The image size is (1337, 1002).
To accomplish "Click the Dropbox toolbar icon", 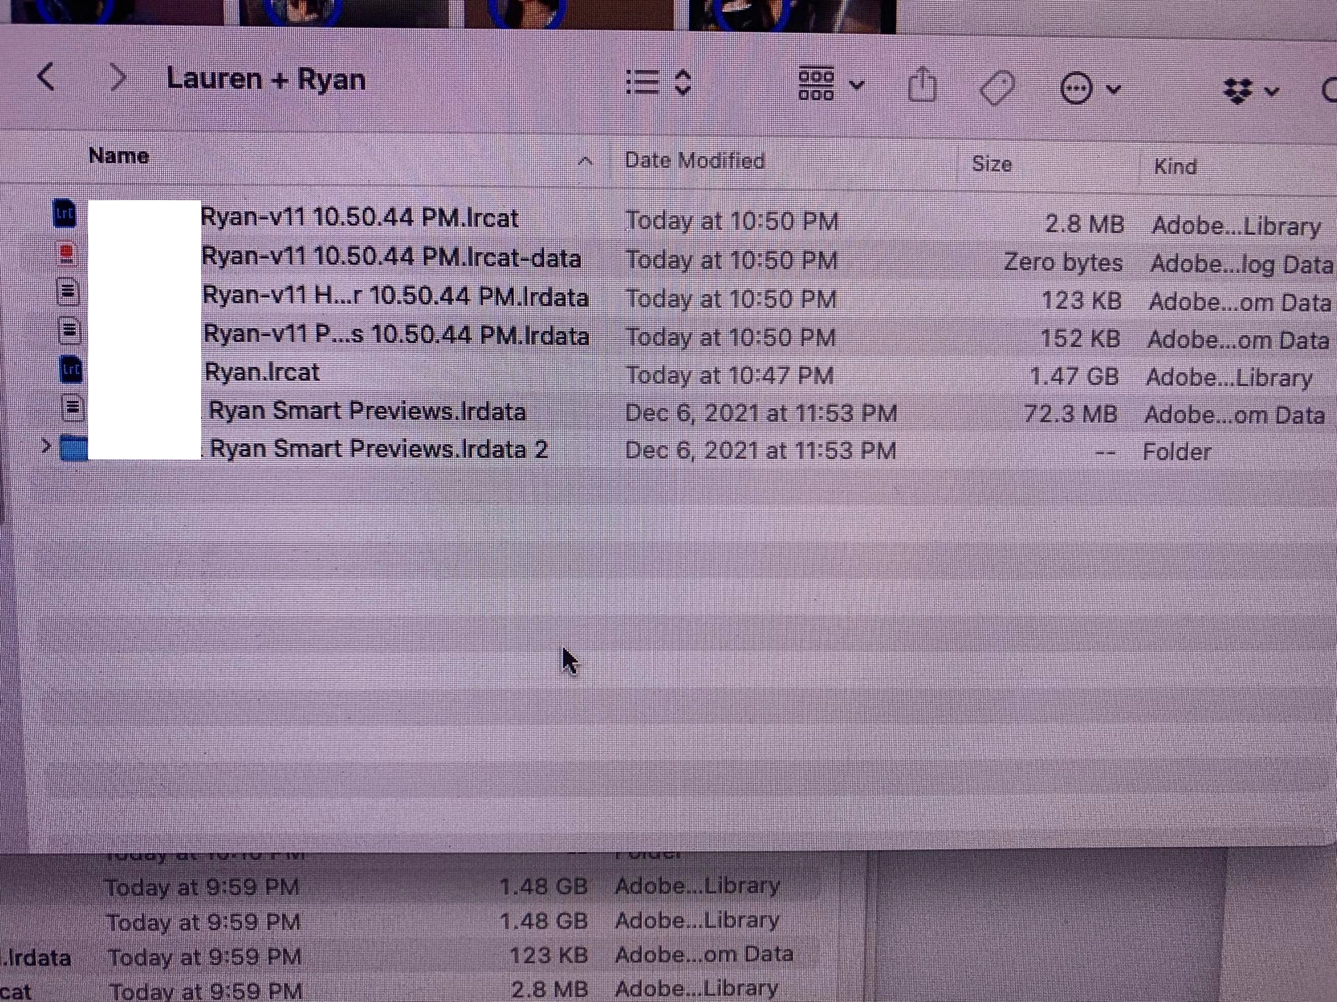I will (x=1237, y=91).
